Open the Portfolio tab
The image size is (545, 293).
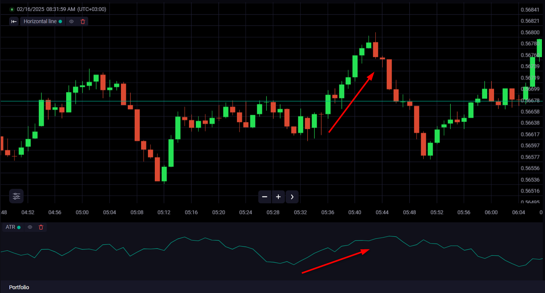point(19,287)
